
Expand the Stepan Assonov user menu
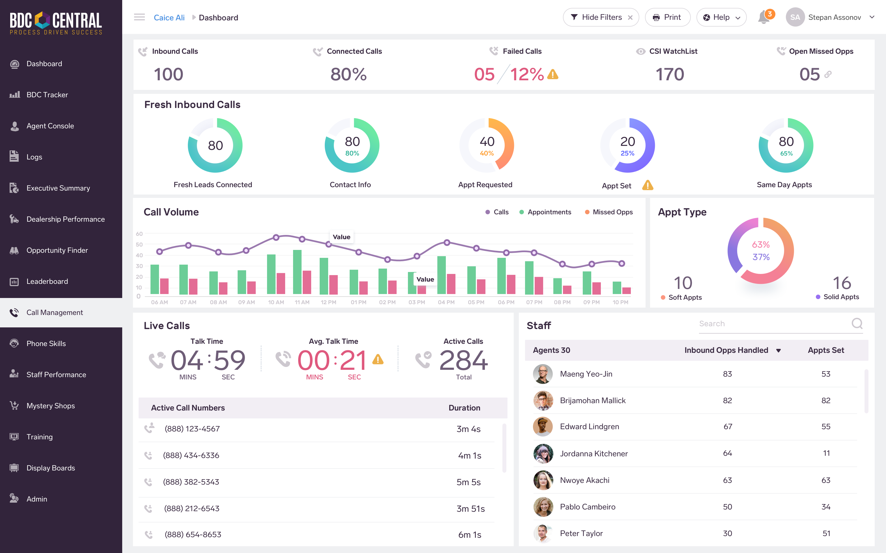(x=872, y=17)
